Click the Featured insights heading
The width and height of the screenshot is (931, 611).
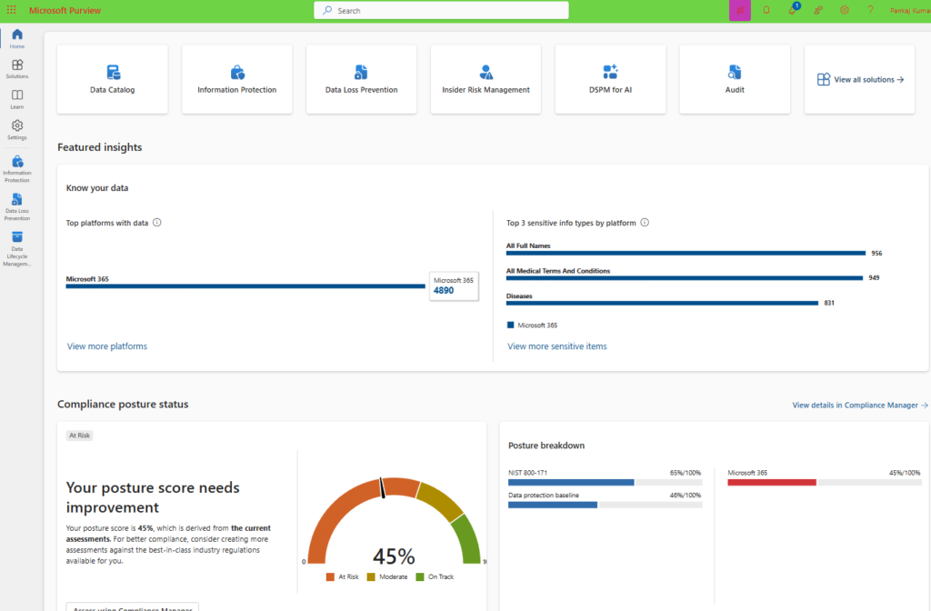(100, 147)
